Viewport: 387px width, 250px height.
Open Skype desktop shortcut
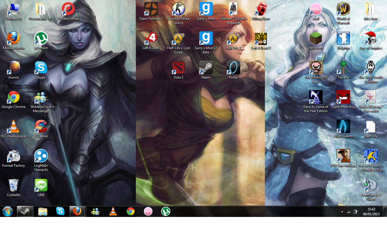(41, 71)
